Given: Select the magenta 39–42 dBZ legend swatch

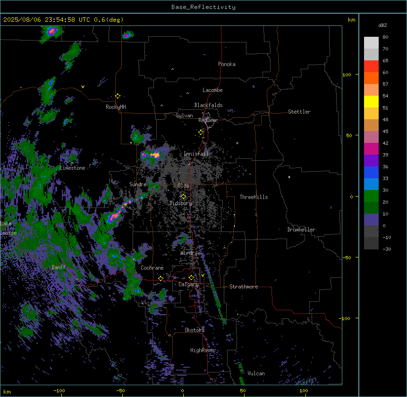Looking at the screenshot, I should coord(371,149).
